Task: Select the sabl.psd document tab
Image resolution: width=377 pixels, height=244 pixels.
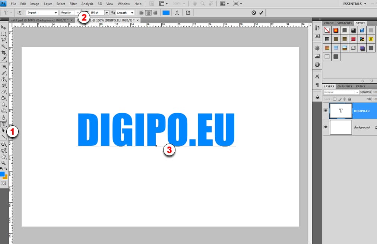Action: point(39,20)
